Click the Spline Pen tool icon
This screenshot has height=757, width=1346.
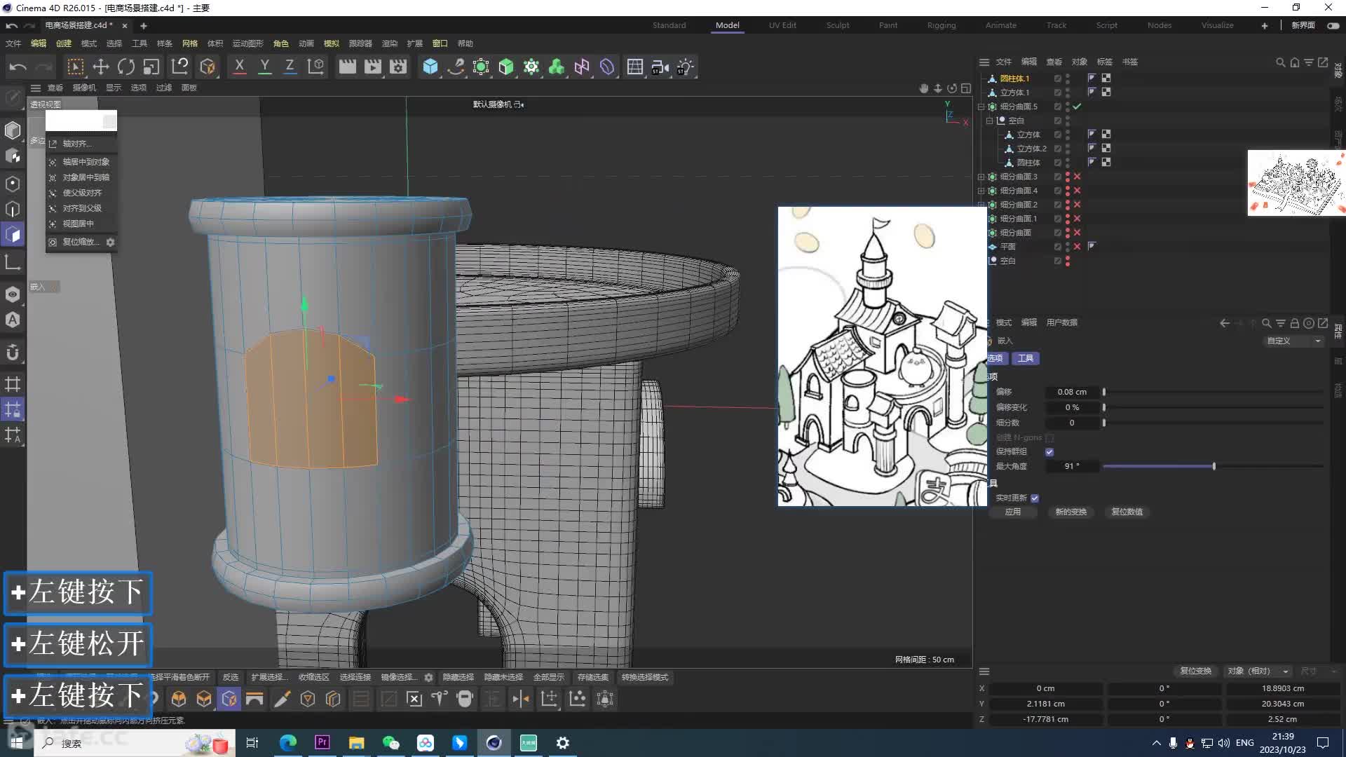[456, 67]
